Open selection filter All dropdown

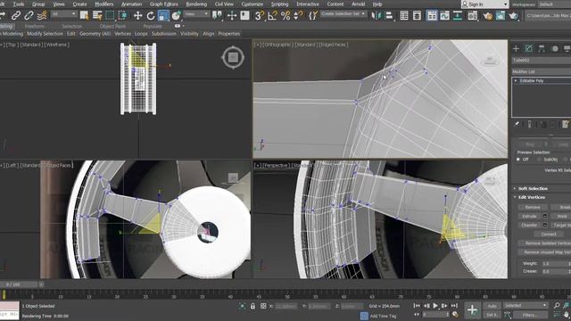point(63,14)
